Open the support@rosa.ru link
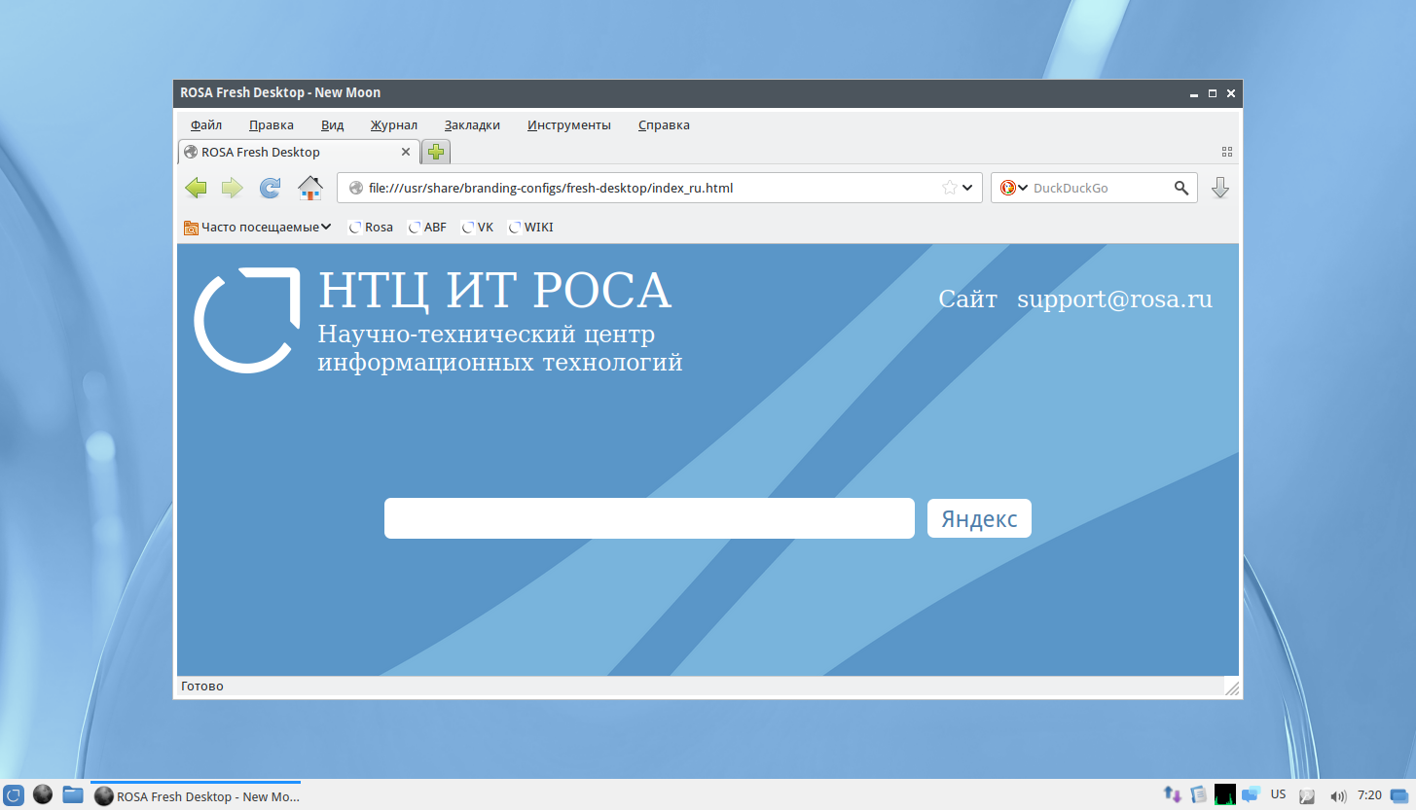The width and height of the screenshot is (1416, 810). (1114, 299)
